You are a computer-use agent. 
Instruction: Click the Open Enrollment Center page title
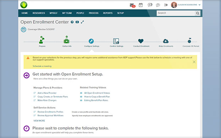click(45, 22)
